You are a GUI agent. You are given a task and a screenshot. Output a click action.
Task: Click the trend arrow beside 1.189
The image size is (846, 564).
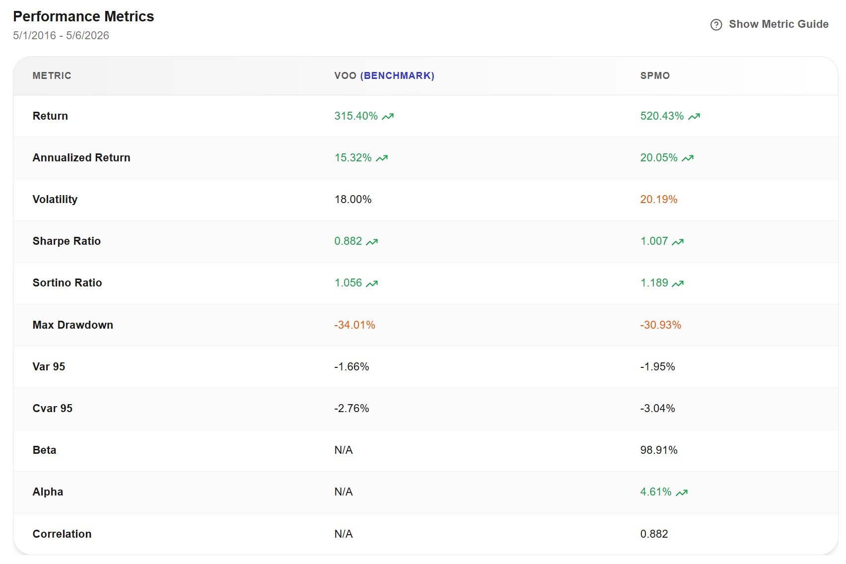pyautogui.click(x=678, y=283)
